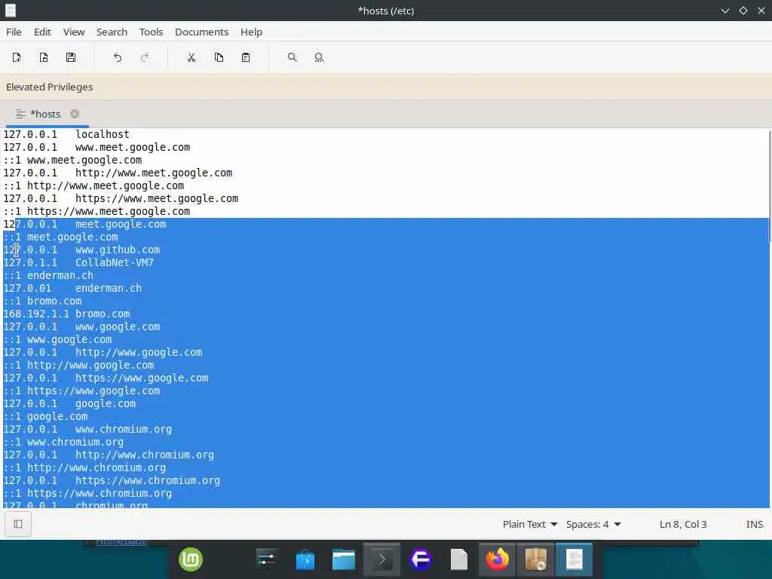
Task: Open Find with the magnifier icon
Action: click(x=293, y=57)
